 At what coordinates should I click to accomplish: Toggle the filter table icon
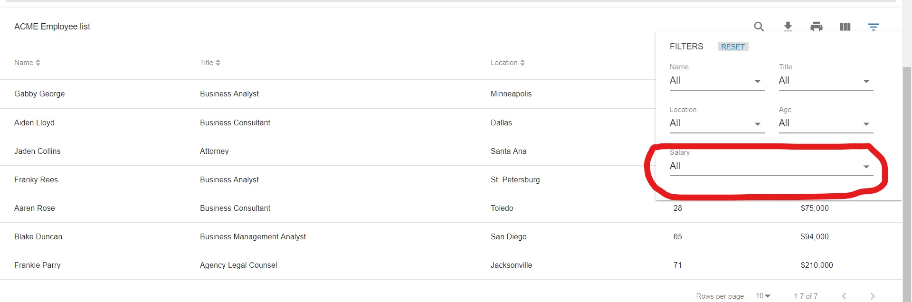[x=873, y=27]
